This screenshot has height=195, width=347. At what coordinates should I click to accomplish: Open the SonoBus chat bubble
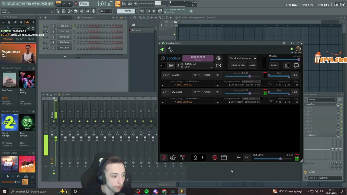click(296, 66)
